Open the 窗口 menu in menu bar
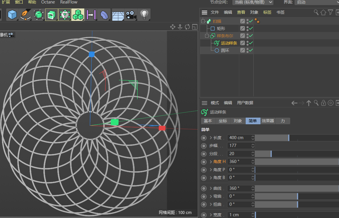Viewport: 339px width, 218px height. click(x=19, y=2)
